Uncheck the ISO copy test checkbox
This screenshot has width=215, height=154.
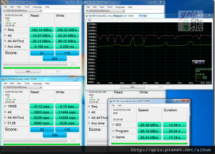113,125
